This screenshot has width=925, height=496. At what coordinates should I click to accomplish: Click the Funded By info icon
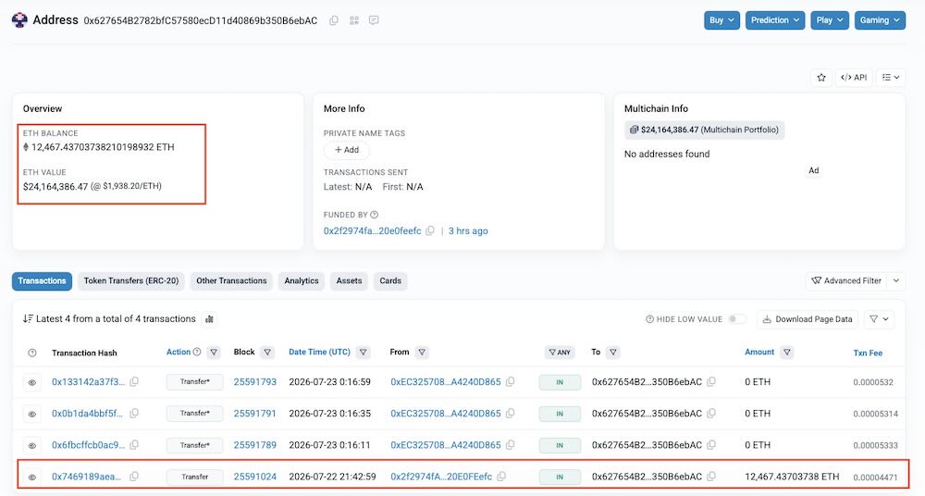point(374,215)
